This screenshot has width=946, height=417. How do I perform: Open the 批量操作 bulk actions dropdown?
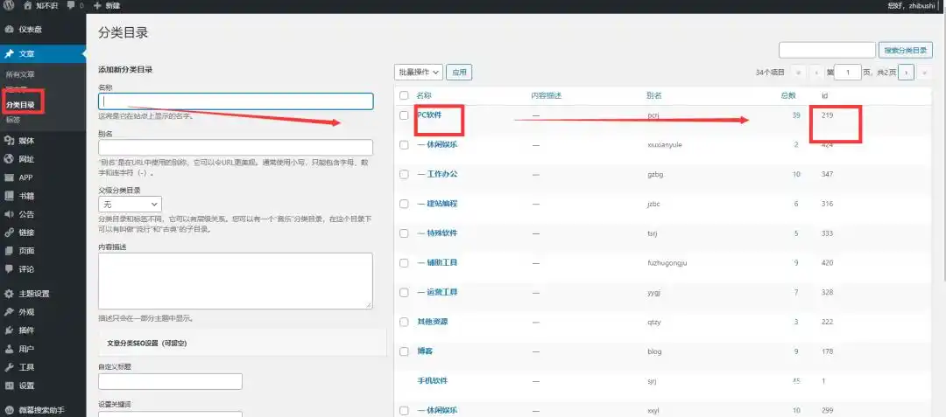tap(419, 73)
